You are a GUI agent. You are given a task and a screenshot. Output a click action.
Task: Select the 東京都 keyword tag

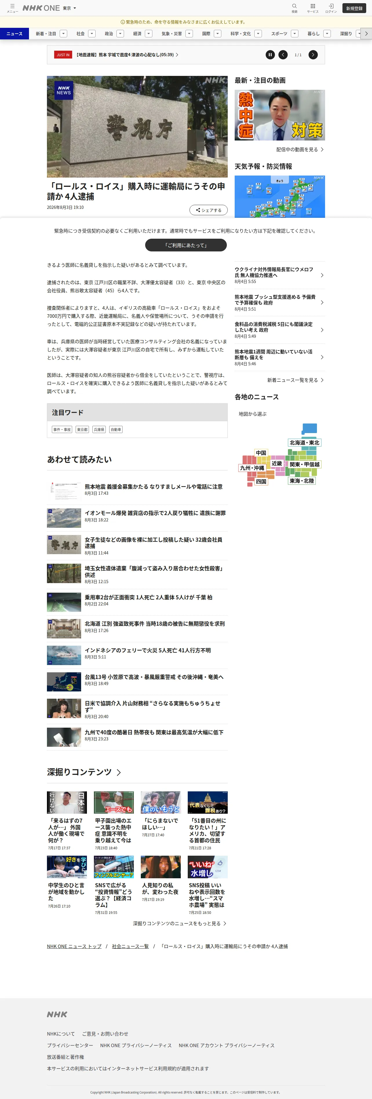point(82,429)
